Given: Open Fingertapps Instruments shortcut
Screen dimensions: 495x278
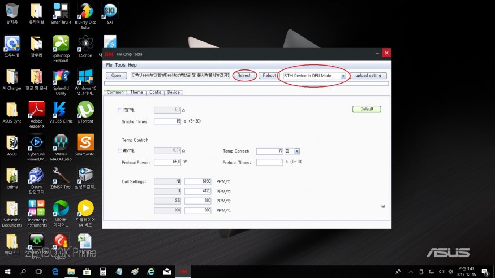Looking at the screenshot, I should click(36, 214).
